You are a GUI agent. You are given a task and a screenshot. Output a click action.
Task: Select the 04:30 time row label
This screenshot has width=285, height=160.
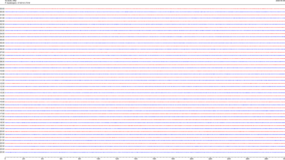click(2, 37)
